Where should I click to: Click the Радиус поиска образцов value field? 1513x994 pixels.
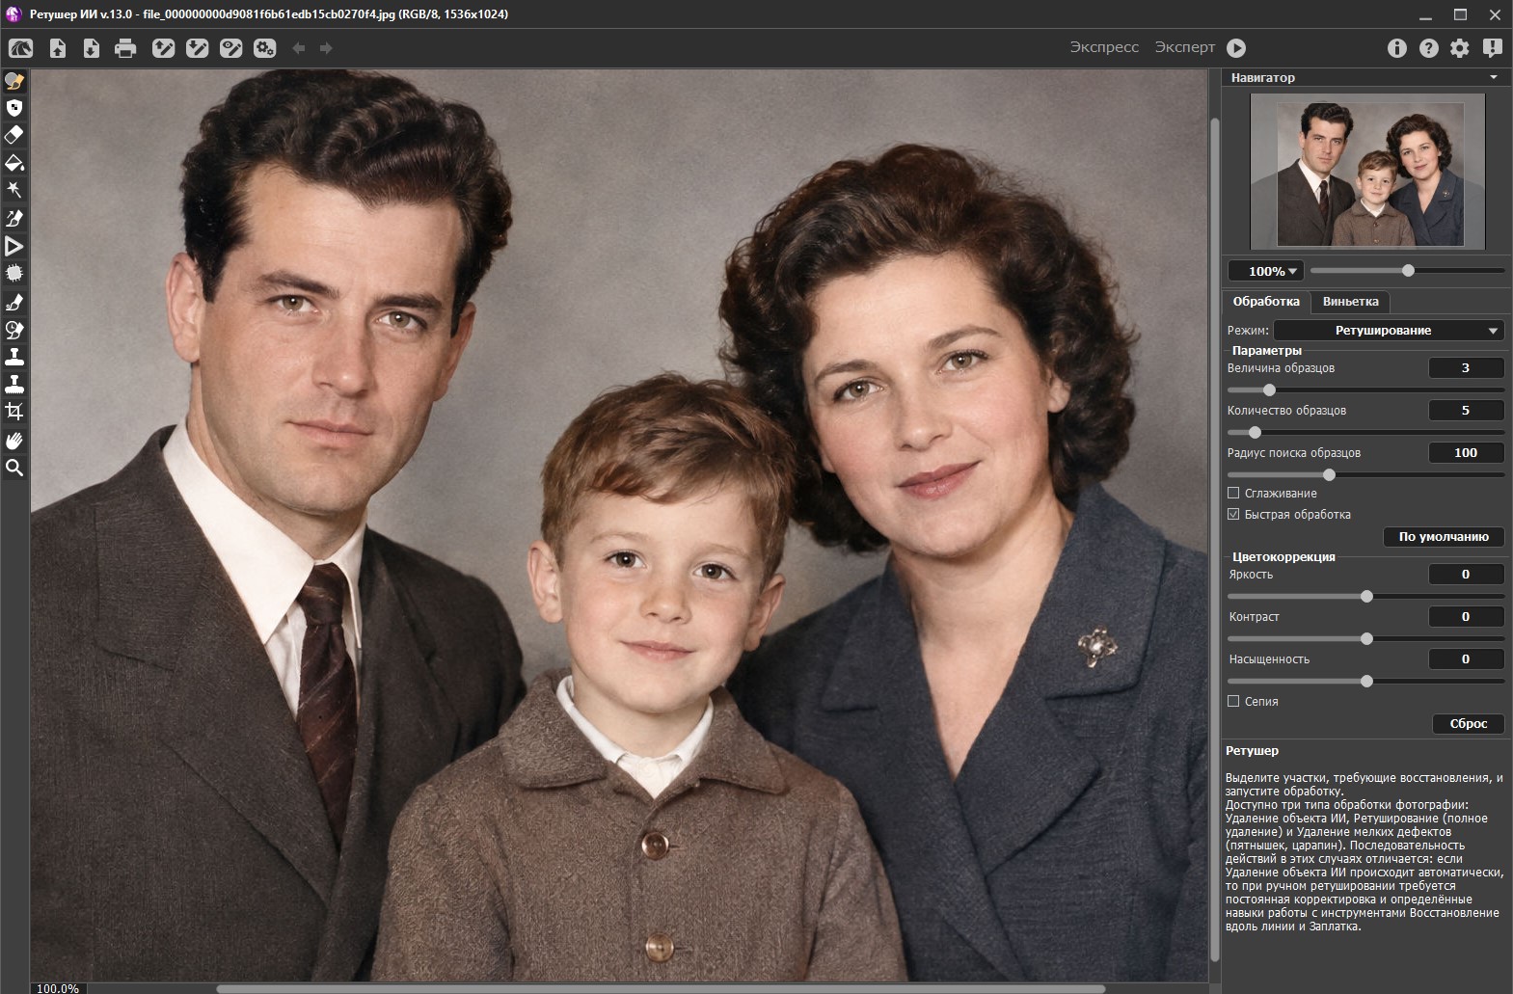[x=1466, y=453]
